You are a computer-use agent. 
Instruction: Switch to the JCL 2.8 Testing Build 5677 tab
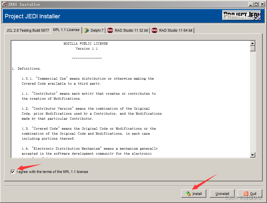27,30
